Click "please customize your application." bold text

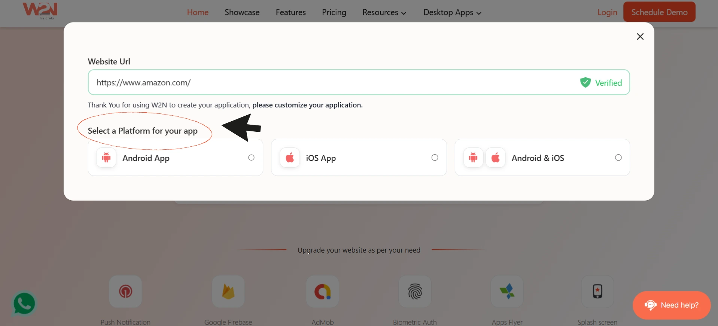point(307,105)
